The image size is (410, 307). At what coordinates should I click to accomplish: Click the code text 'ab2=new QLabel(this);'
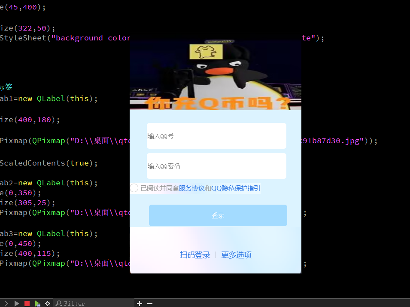(x=49, y=183)
